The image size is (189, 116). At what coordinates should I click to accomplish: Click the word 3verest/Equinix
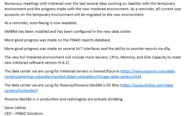(106, 71)
